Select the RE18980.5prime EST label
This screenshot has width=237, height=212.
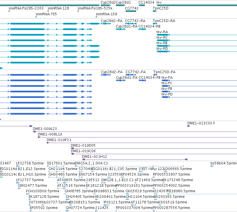pos(181,191)
